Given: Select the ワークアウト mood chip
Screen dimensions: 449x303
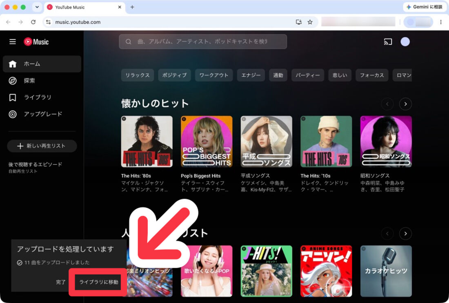Looking at the screenshot, I should pos(214,75).
